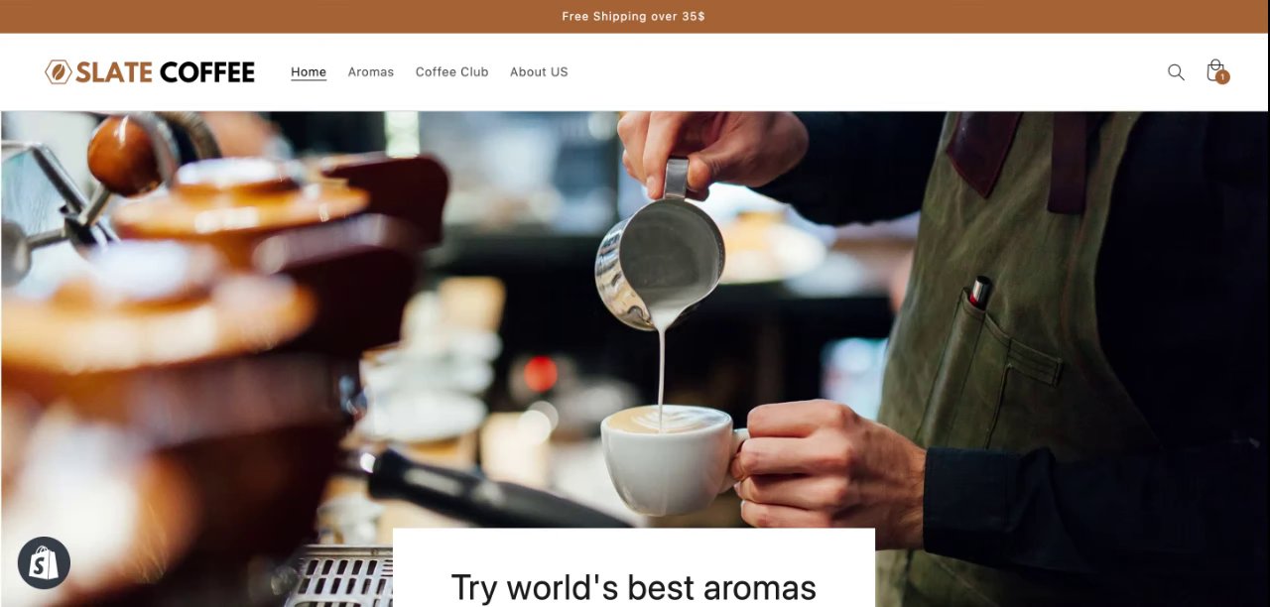1270x607 pixels.
Task: Go to the Home menu item
Action: [x=309, y=71]
